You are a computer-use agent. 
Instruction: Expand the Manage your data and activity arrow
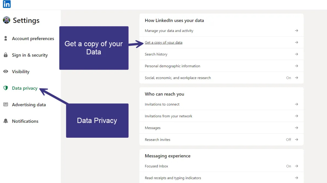click(x=296, y=31)
